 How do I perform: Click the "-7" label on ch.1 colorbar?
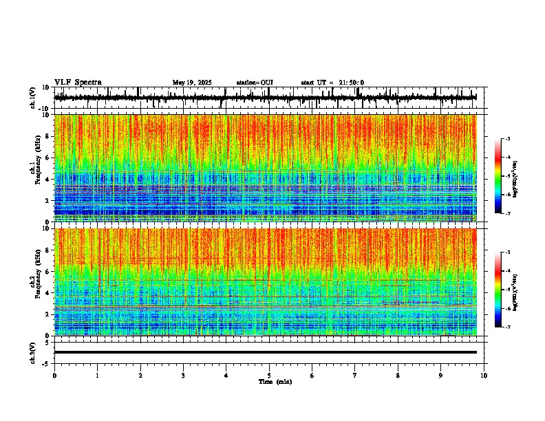pos(507,213)
